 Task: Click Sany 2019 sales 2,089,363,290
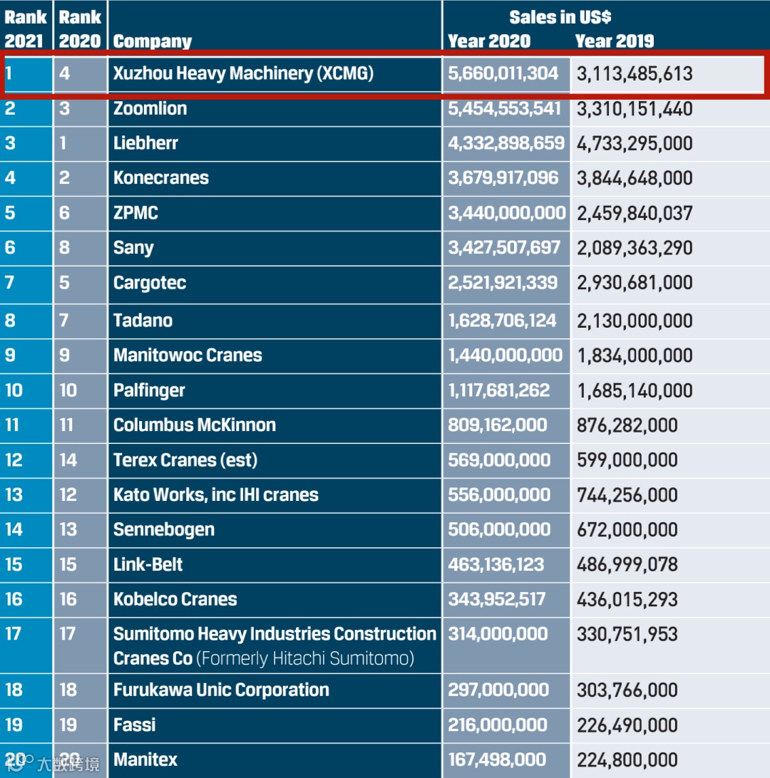pos(635,248)
